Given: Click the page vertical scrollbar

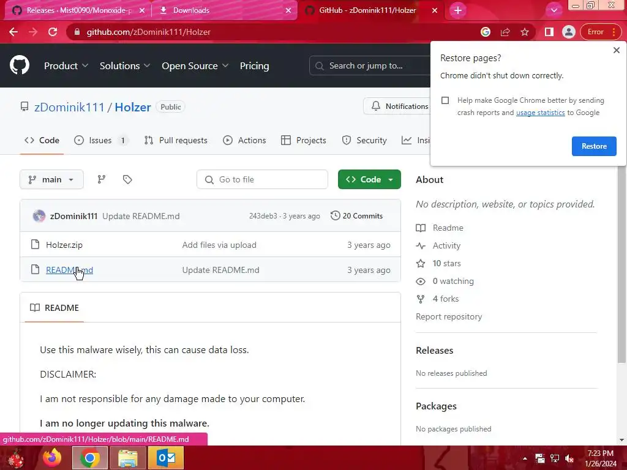Looking at the screenshot, I should click(621, 264).
